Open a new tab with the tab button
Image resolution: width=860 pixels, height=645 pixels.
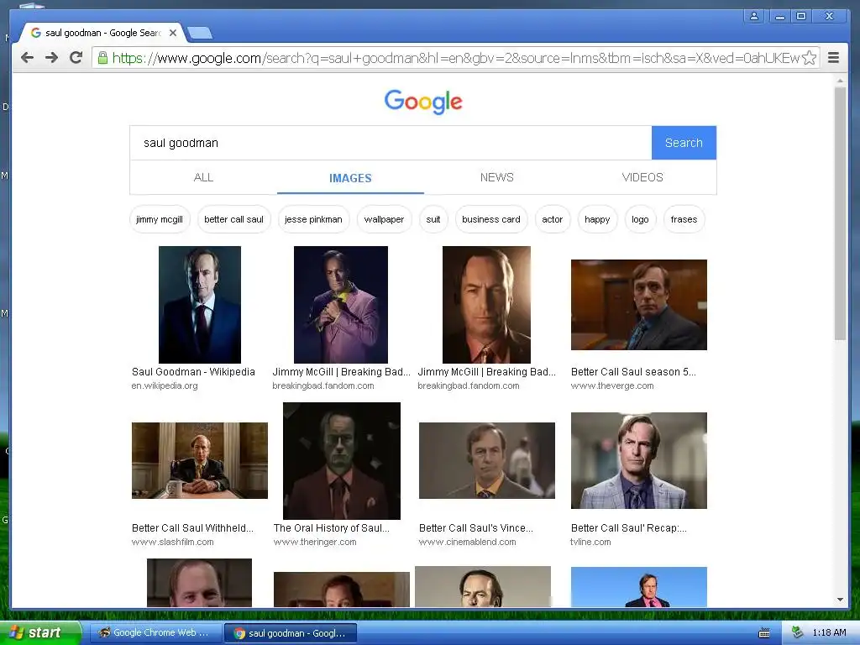click(200, 34)
